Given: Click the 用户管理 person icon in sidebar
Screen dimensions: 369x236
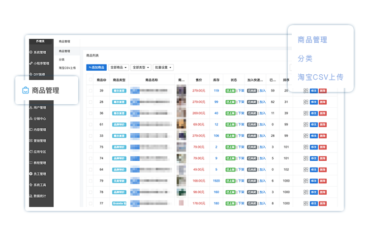Looking at the screenshot, I should [x=31, y=107].
